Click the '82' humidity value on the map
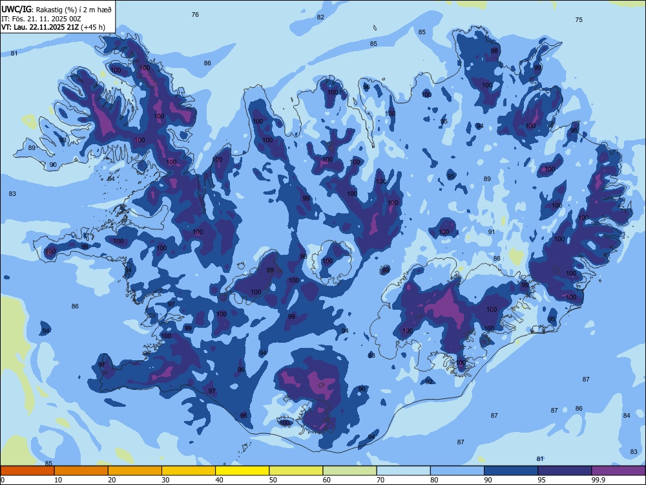The width and height of the screenshot is (646, 485). click(320, 17)
